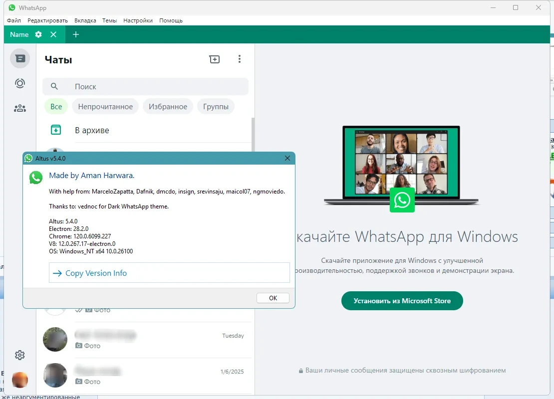Click the chat list scrollbar

click(253, 134)
